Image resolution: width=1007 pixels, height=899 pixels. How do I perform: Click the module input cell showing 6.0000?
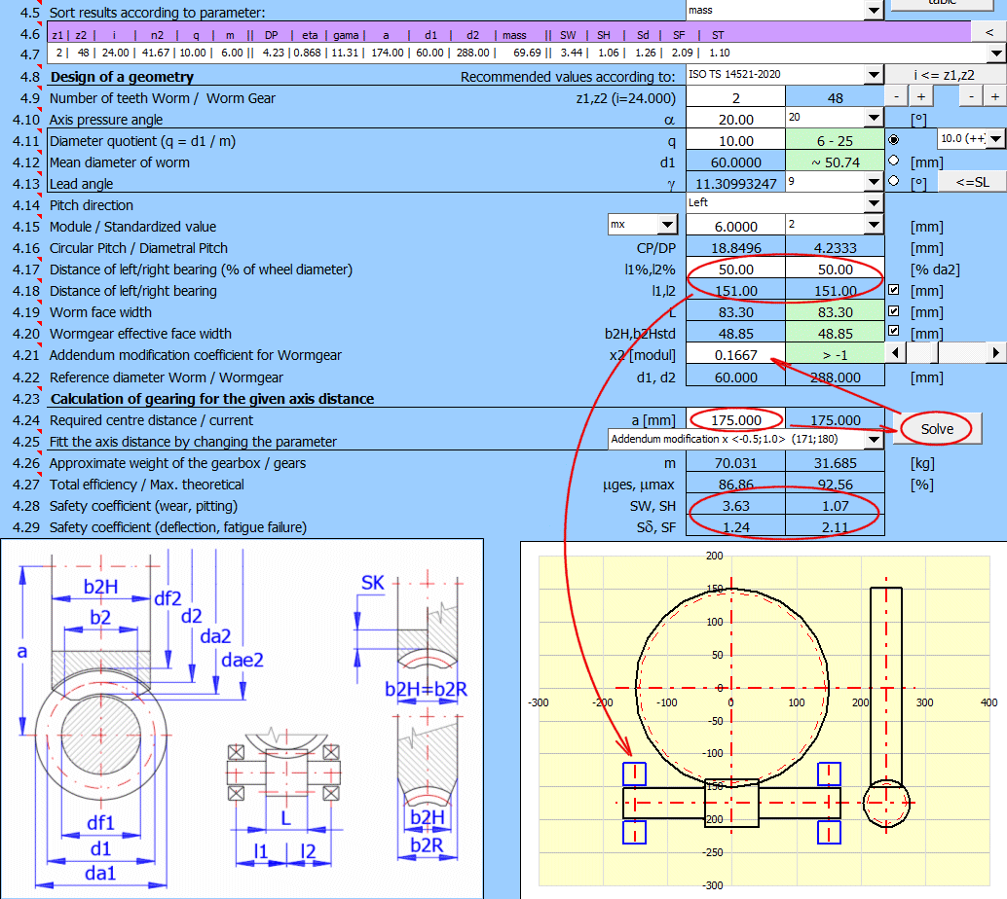pyautogui.click(x=736, y=226)
